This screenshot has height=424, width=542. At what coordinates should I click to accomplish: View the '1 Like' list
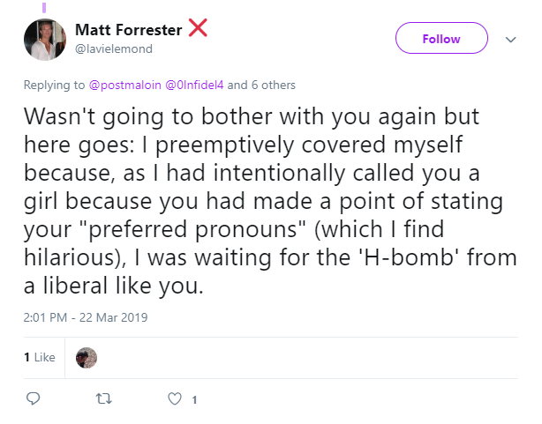(40, 357)
